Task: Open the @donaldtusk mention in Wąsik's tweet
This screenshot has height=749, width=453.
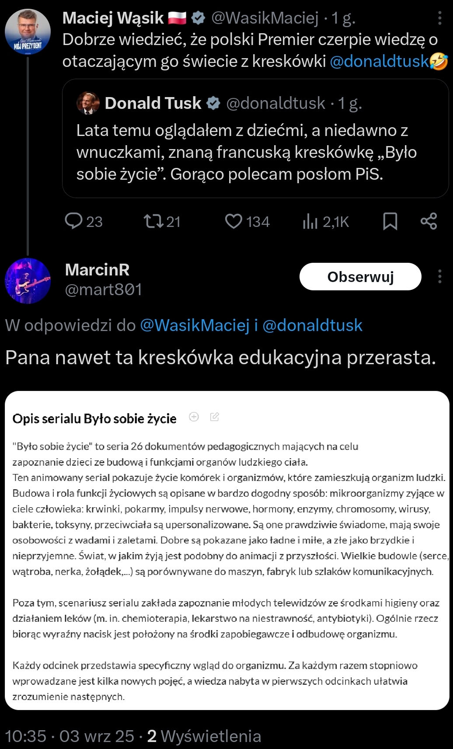Action: [379, 62]
